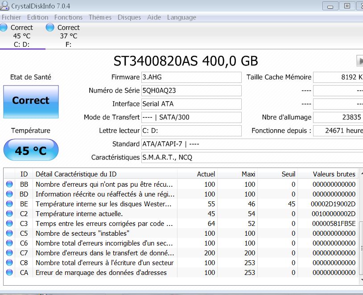363x295 pixels.
Task: Click the status orb in row C2
Action: coord(9,213)
